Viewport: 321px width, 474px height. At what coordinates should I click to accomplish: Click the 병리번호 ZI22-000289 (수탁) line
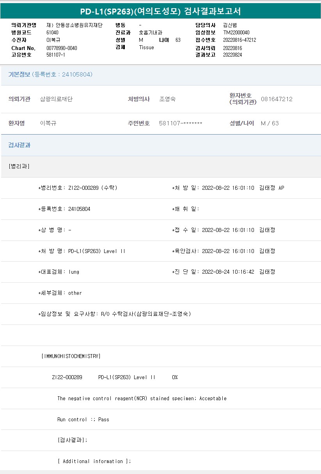click(78, 188)
